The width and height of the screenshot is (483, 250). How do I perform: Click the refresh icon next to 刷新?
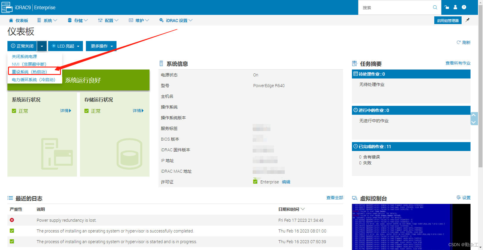tap(459, 43)
